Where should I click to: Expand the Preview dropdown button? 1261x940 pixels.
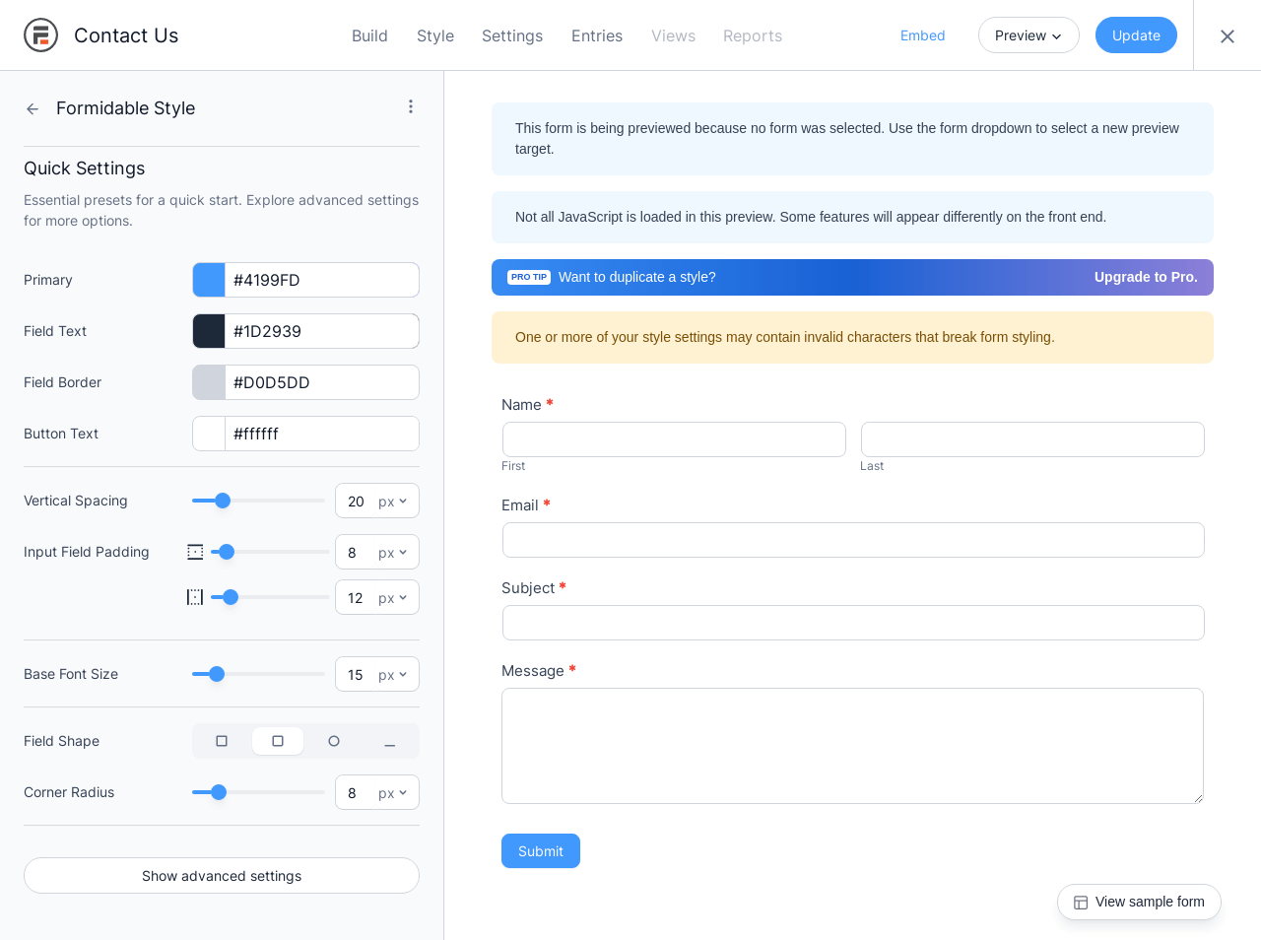(1029, 35)
